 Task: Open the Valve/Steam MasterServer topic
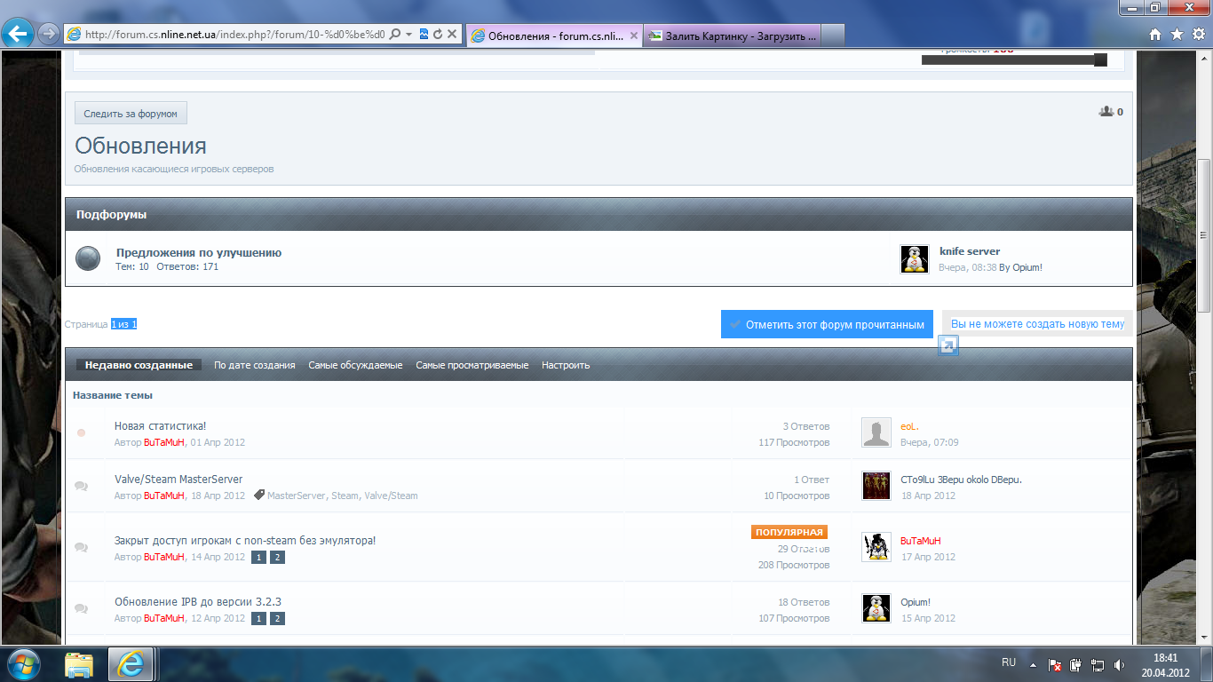click(178, 480)
